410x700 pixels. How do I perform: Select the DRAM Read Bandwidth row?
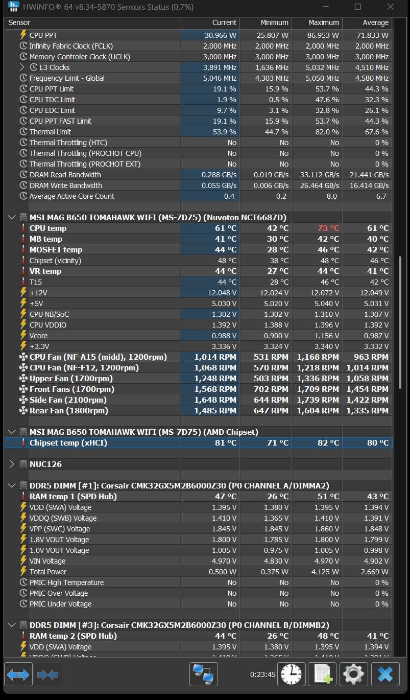point(199,175)
